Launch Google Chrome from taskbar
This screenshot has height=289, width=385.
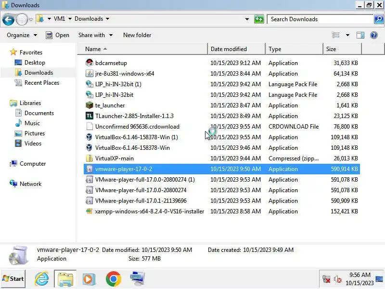pos(114,279)
